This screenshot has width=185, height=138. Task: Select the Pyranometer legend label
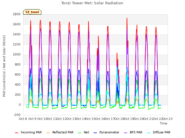click(x=109, y=132)
